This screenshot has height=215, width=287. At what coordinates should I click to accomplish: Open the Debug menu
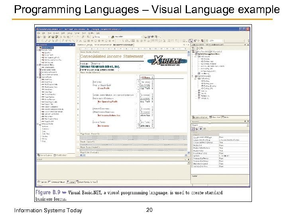[x=69, y=33]
